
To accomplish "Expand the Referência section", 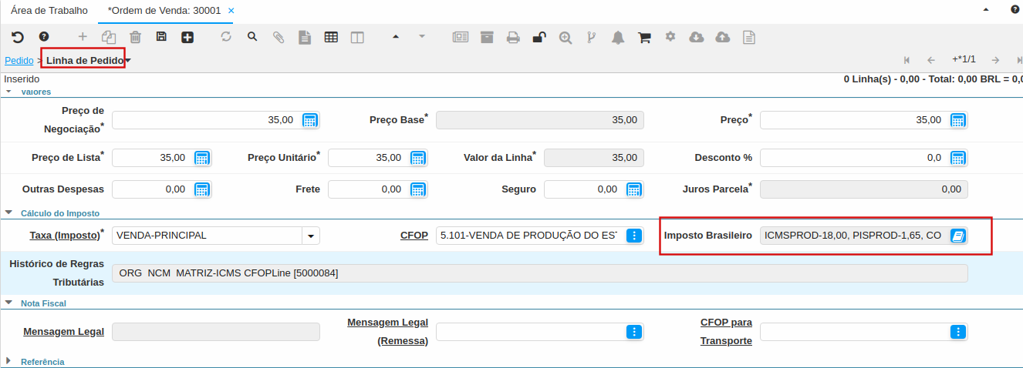I will (8, 361).
